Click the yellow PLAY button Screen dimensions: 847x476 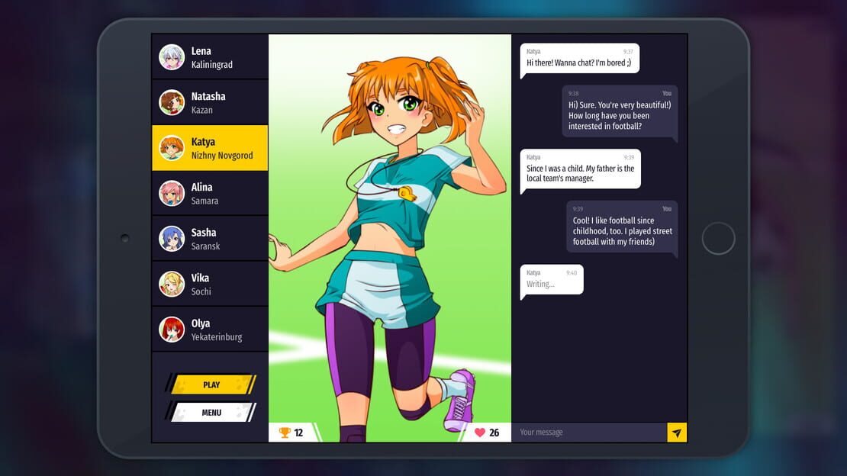click(x=211, y=384)
